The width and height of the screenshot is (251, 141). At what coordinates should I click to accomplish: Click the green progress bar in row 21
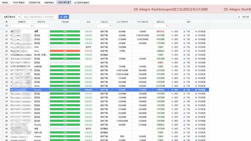[65, 31]
